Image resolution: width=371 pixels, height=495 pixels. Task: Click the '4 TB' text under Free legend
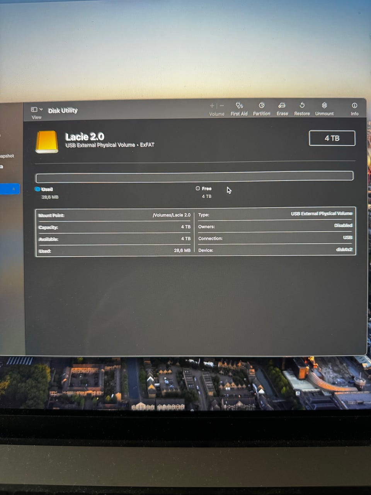pos(207,196)
